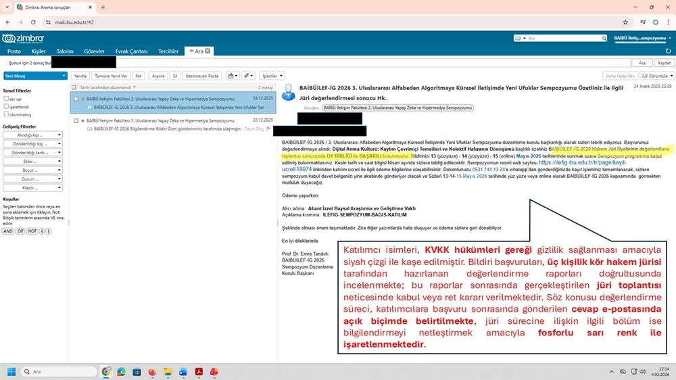Switch to the Takvim tab
The image size is (676, 380).
coord(65,51)
